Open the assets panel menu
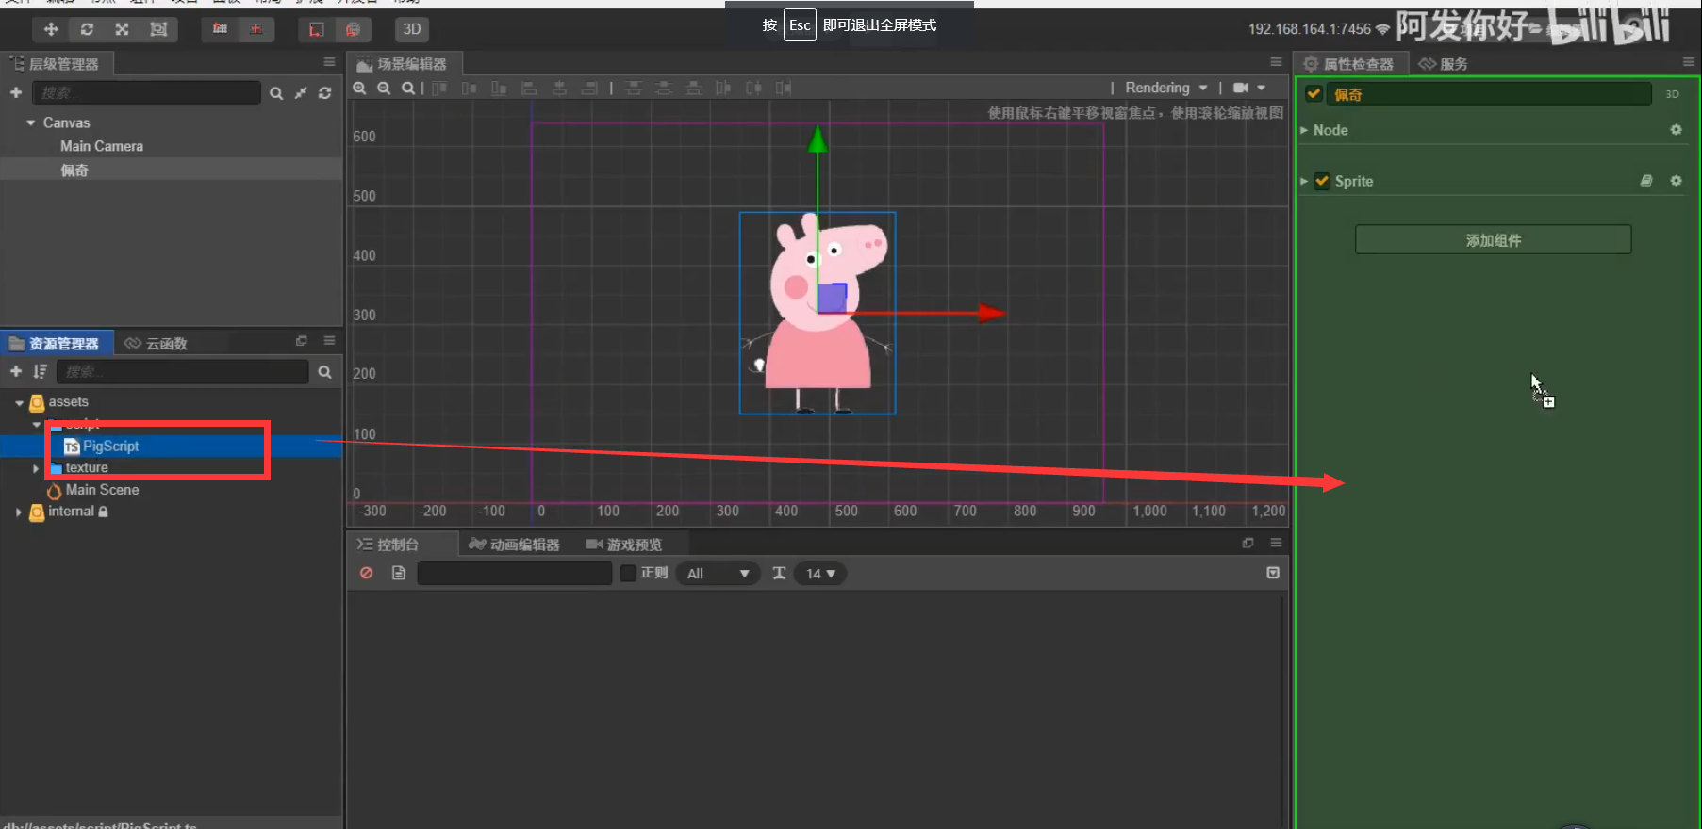This screenshot has width=1702, height=829. point(329,340)
